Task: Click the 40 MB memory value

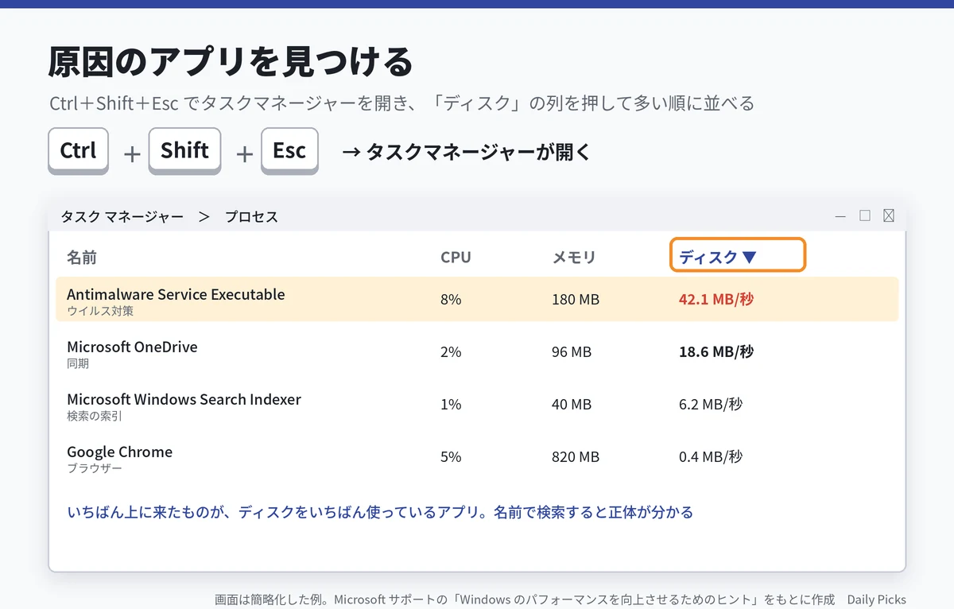Action: [572, 405]
